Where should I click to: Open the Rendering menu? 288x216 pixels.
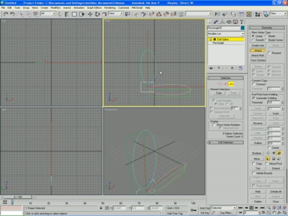(x=110, y=8)
